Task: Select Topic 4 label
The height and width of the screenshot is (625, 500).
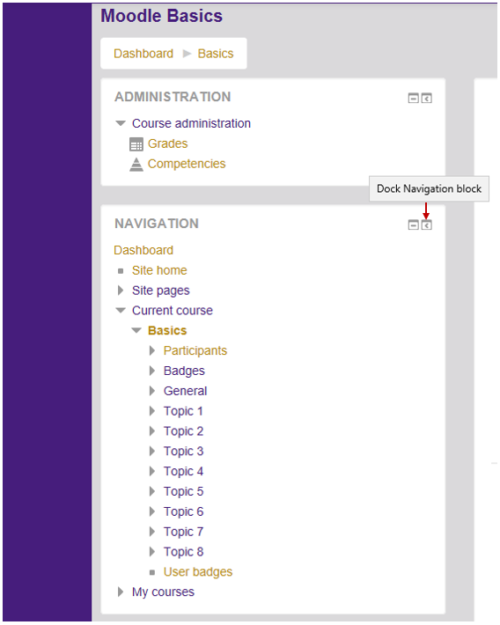Action: 183,472
